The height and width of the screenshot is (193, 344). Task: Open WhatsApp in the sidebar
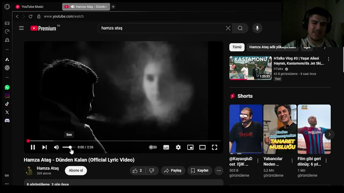pos(7,87)
